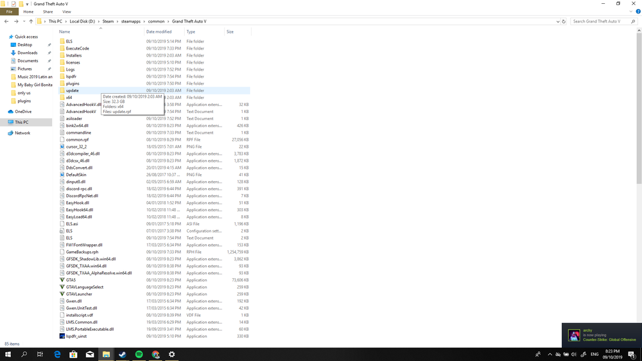This screenshot has width=642, height=361.
Task: Select the update folder row
Action: (153, 91)
